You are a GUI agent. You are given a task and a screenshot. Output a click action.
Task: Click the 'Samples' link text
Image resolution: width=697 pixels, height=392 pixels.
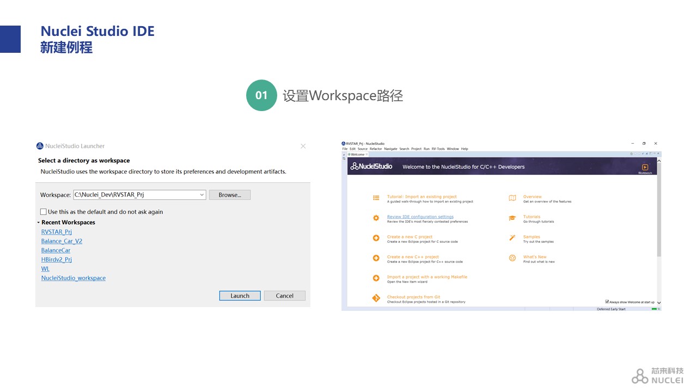[531, 237]
